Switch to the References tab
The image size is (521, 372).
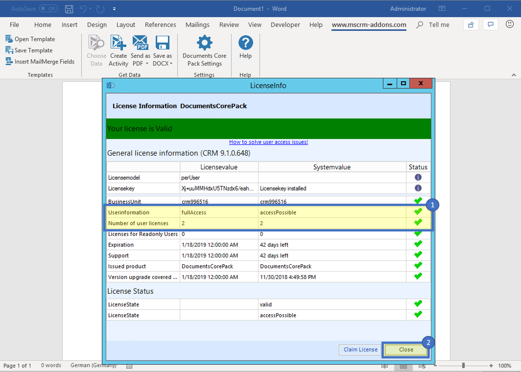[x=160, y=25]
